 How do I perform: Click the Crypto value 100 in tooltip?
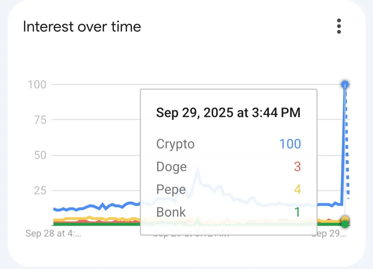pyautogui.click(x=290, y=144)
